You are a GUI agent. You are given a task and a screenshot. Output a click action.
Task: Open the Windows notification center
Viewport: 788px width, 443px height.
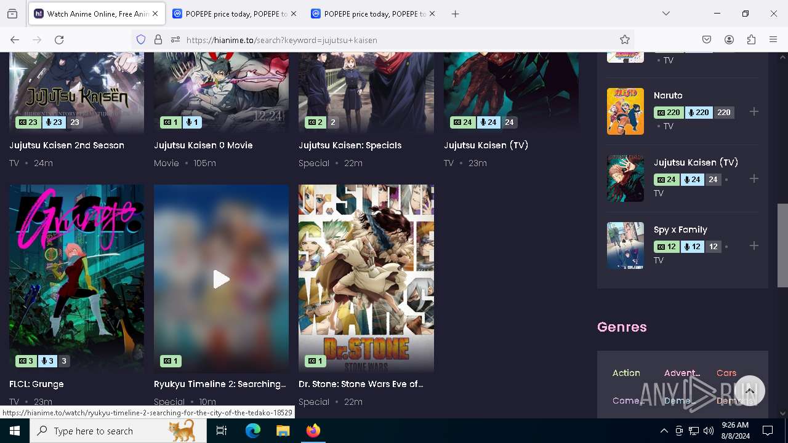(768, 431)
